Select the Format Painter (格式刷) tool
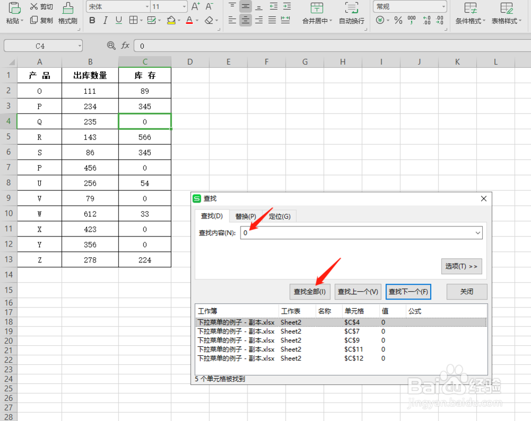 pyautogui.click(x=67, y=14)
